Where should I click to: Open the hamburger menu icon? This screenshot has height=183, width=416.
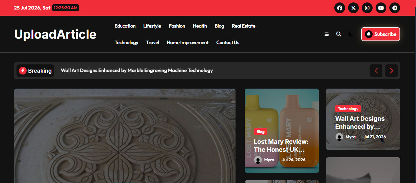click(x=327, y=34)
